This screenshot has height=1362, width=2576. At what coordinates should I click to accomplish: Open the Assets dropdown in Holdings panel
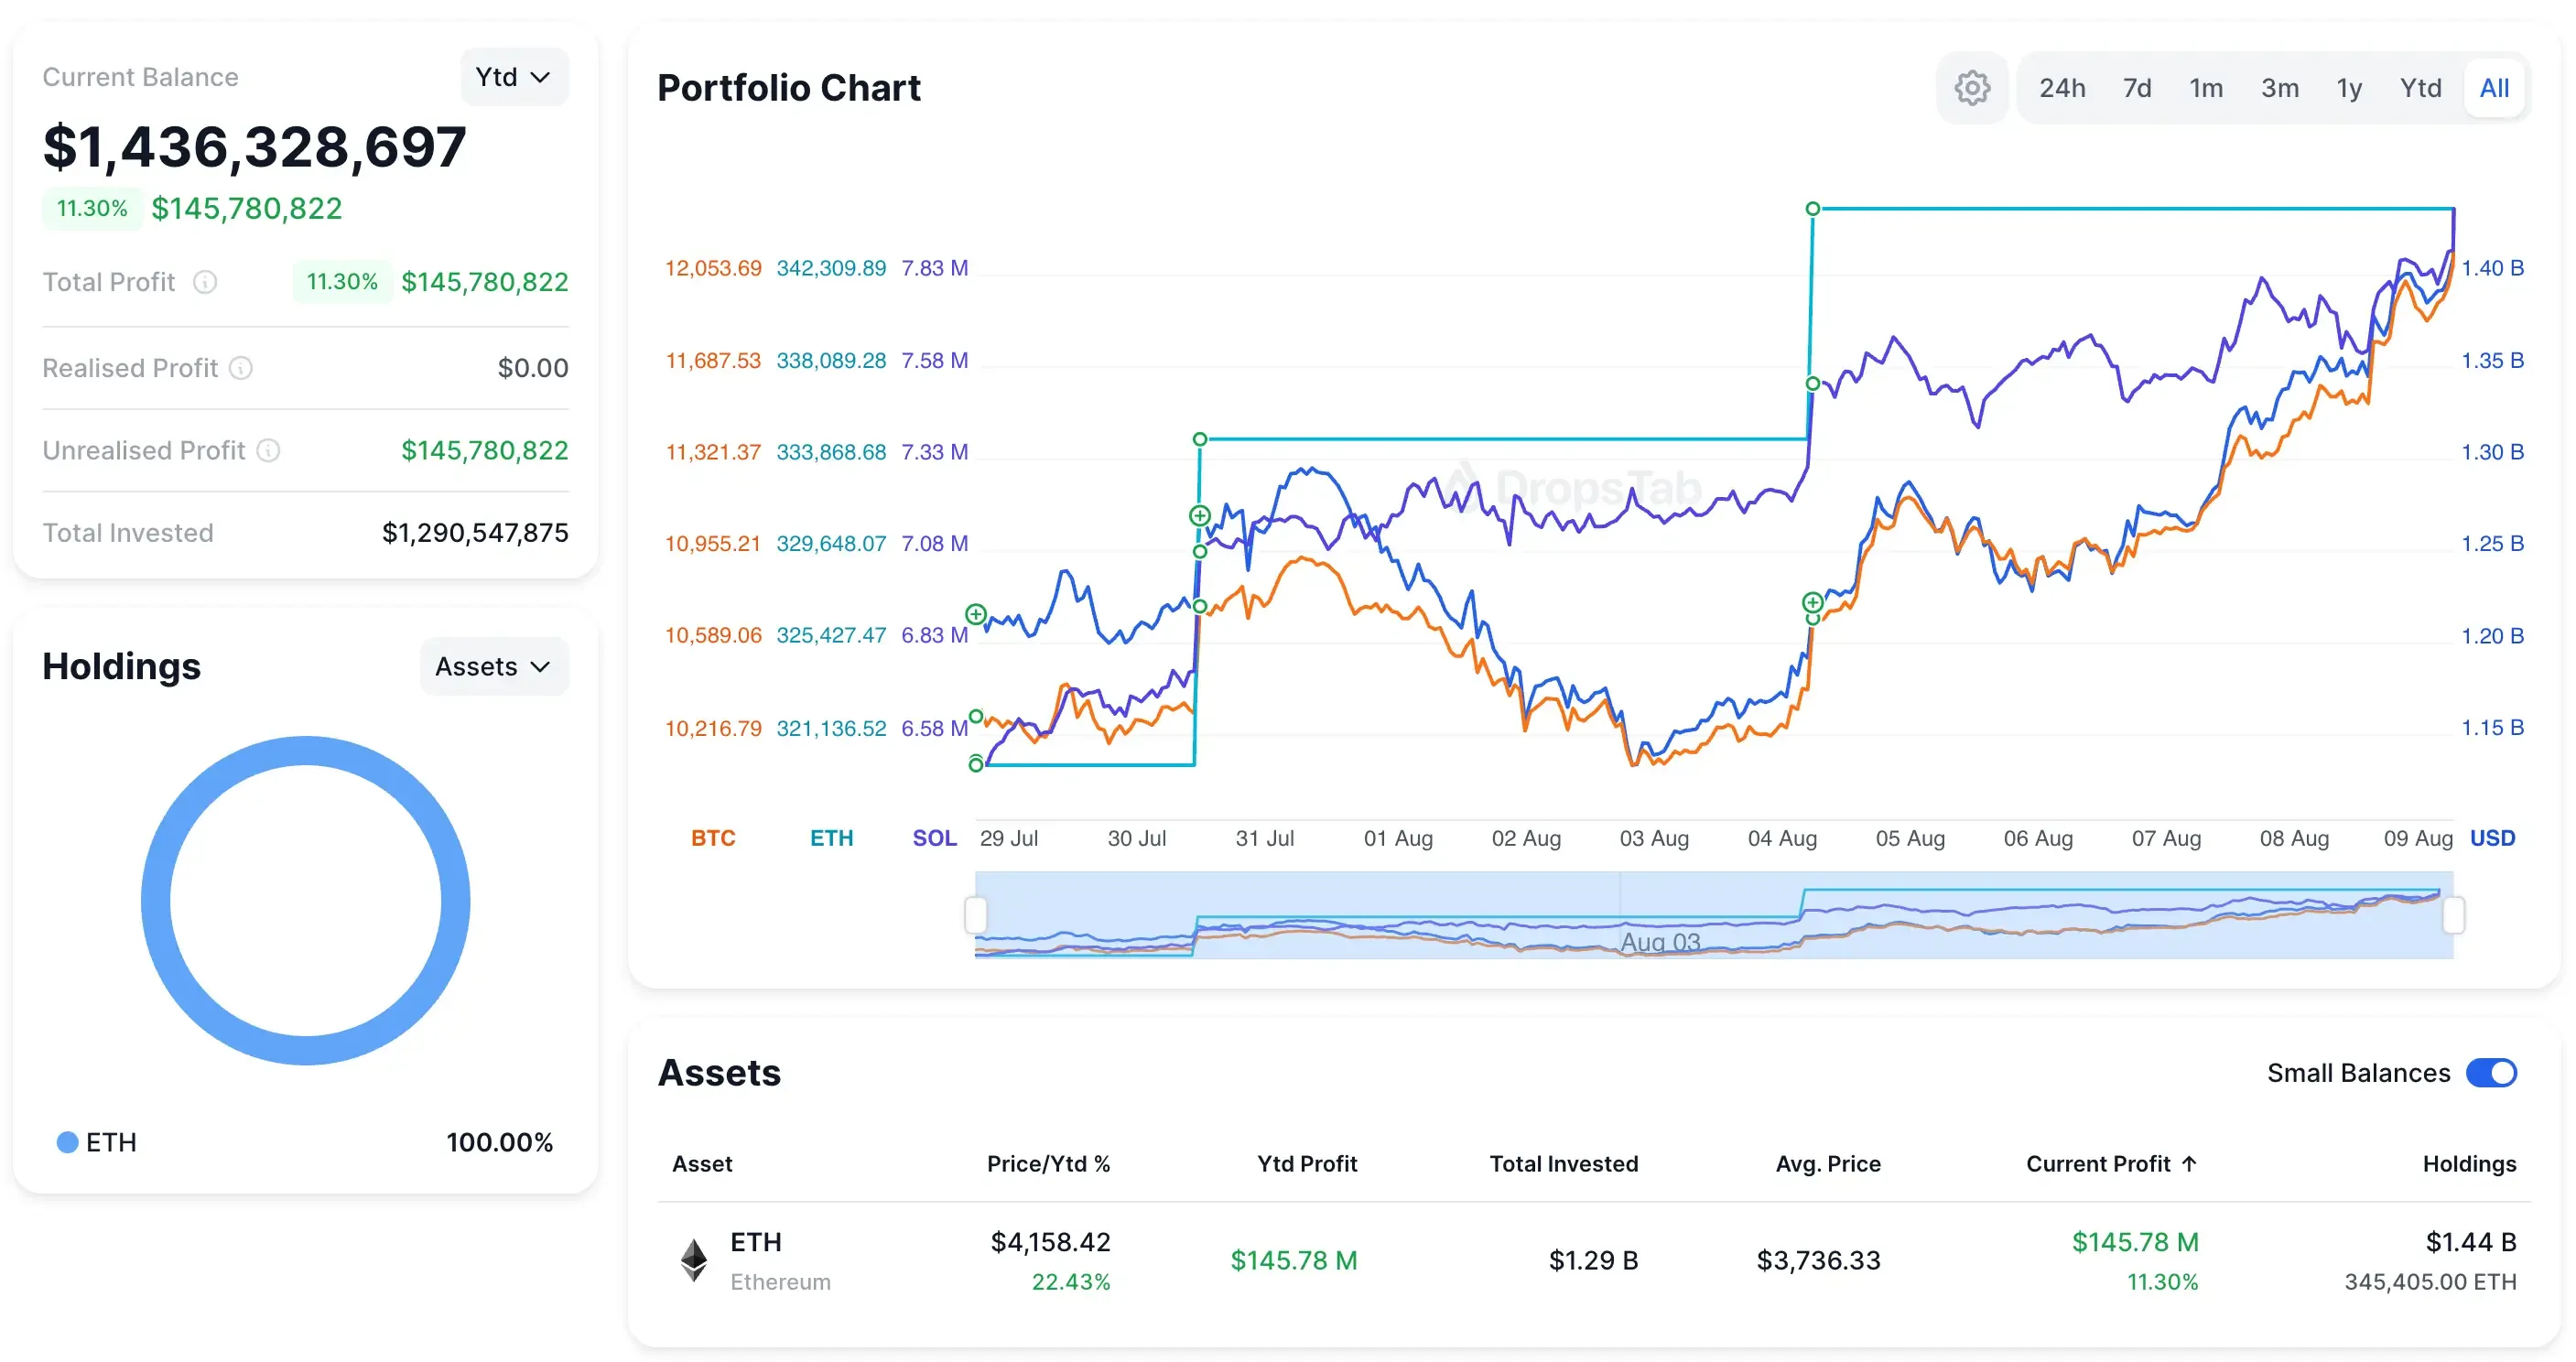(493, 665)
